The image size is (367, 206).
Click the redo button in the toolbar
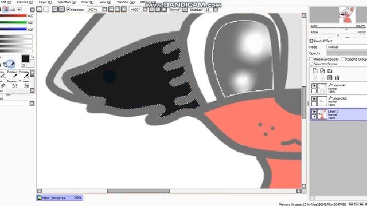46,9
